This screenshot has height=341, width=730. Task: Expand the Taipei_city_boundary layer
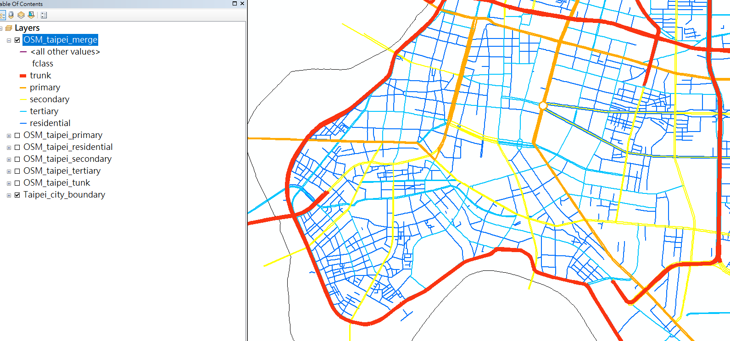[x=9, y=195]
